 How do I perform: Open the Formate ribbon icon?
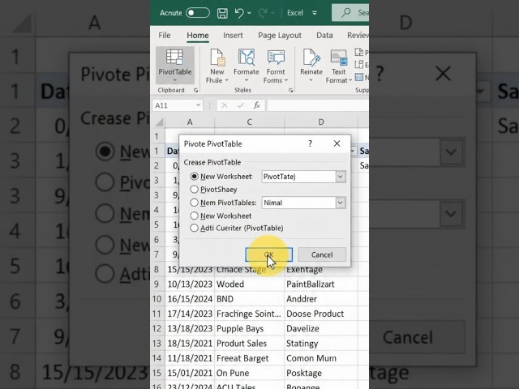click(x=246, y=58)
